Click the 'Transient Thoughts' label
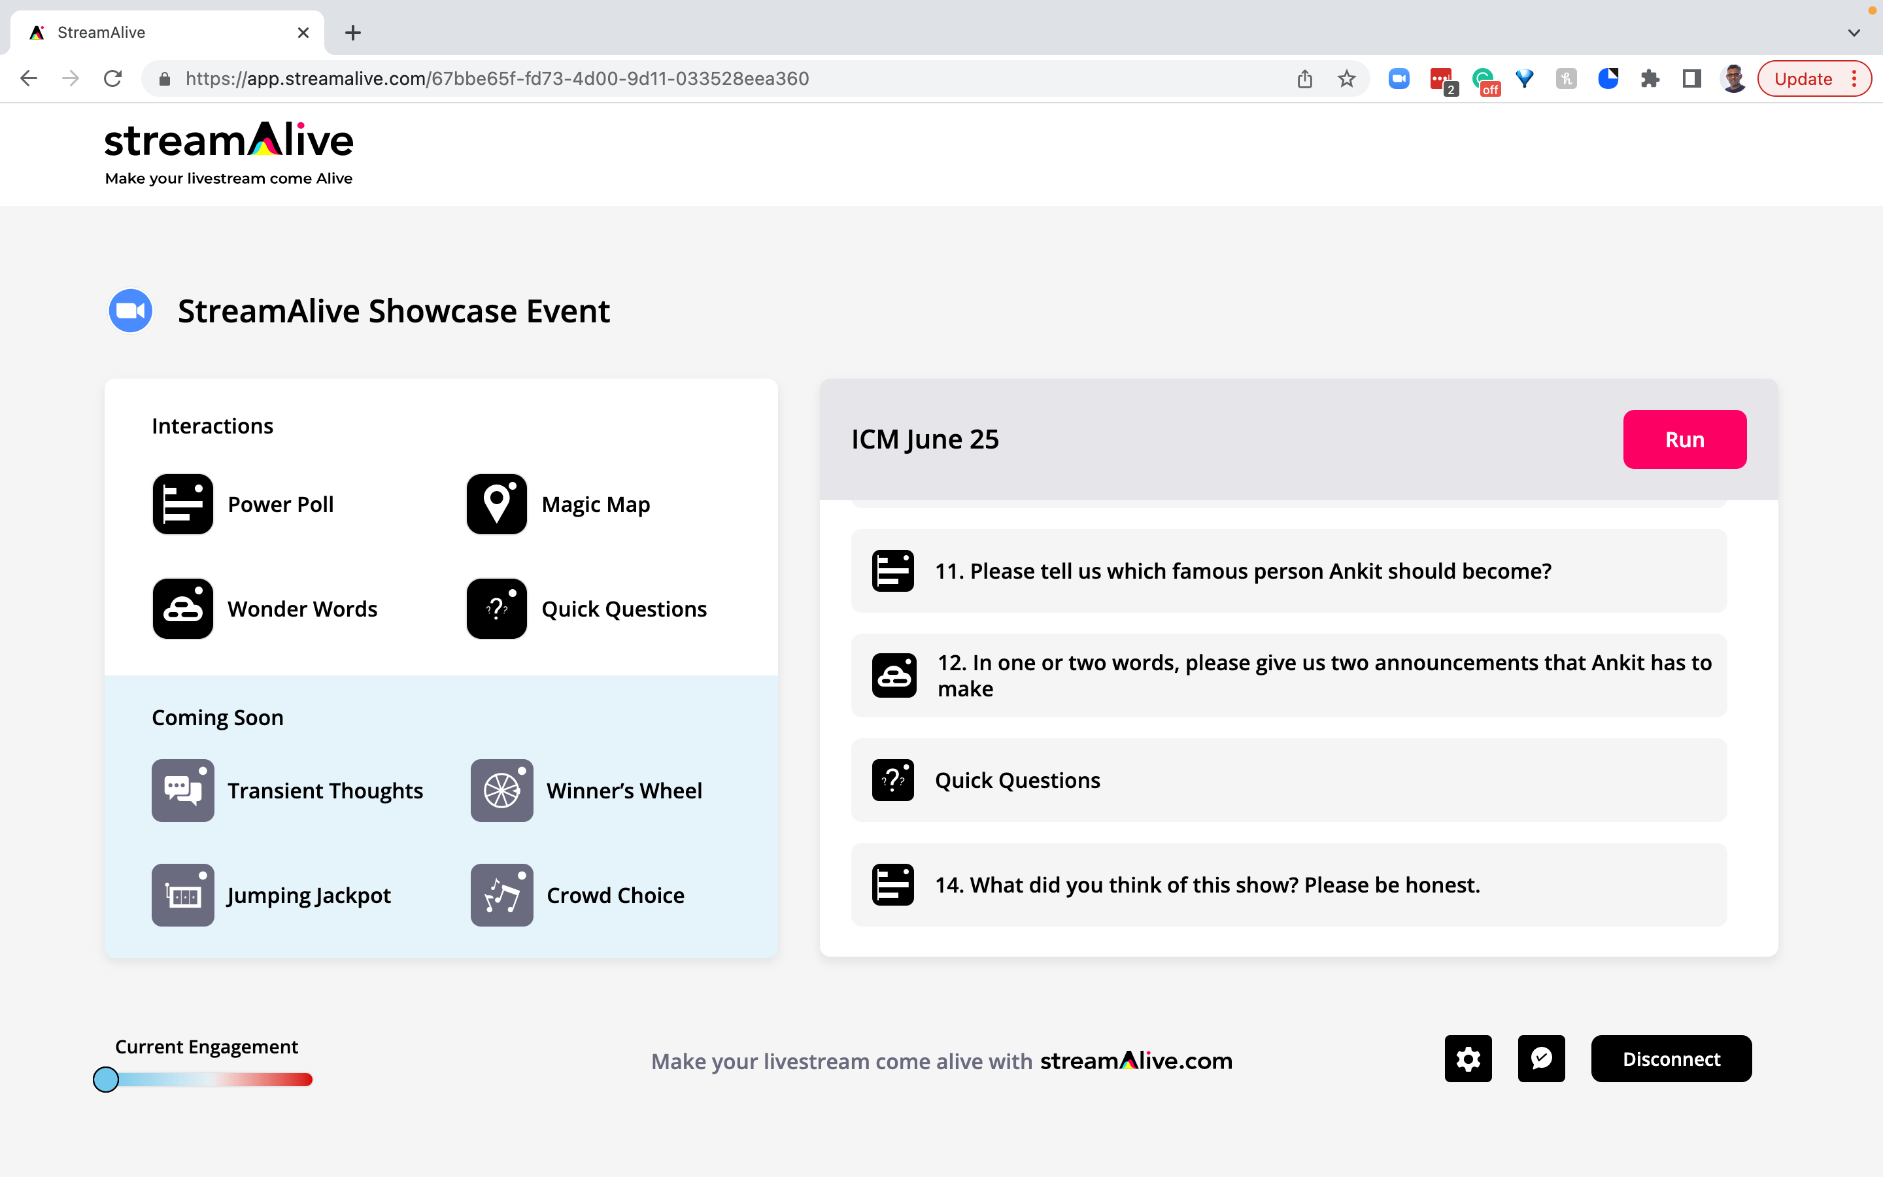This screenshot has height=1177, width=1883. (325, 791)
